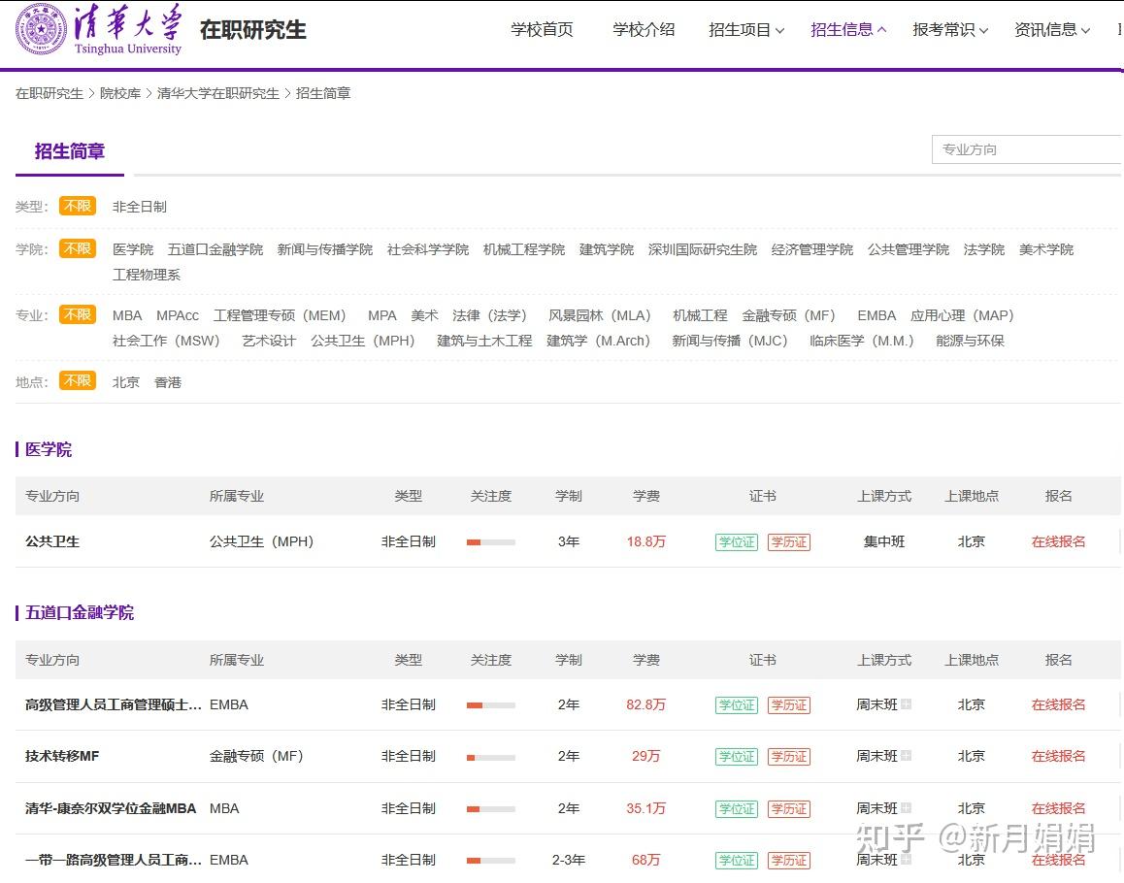Click the Tsinghua University logo

(x=99, y=29)
